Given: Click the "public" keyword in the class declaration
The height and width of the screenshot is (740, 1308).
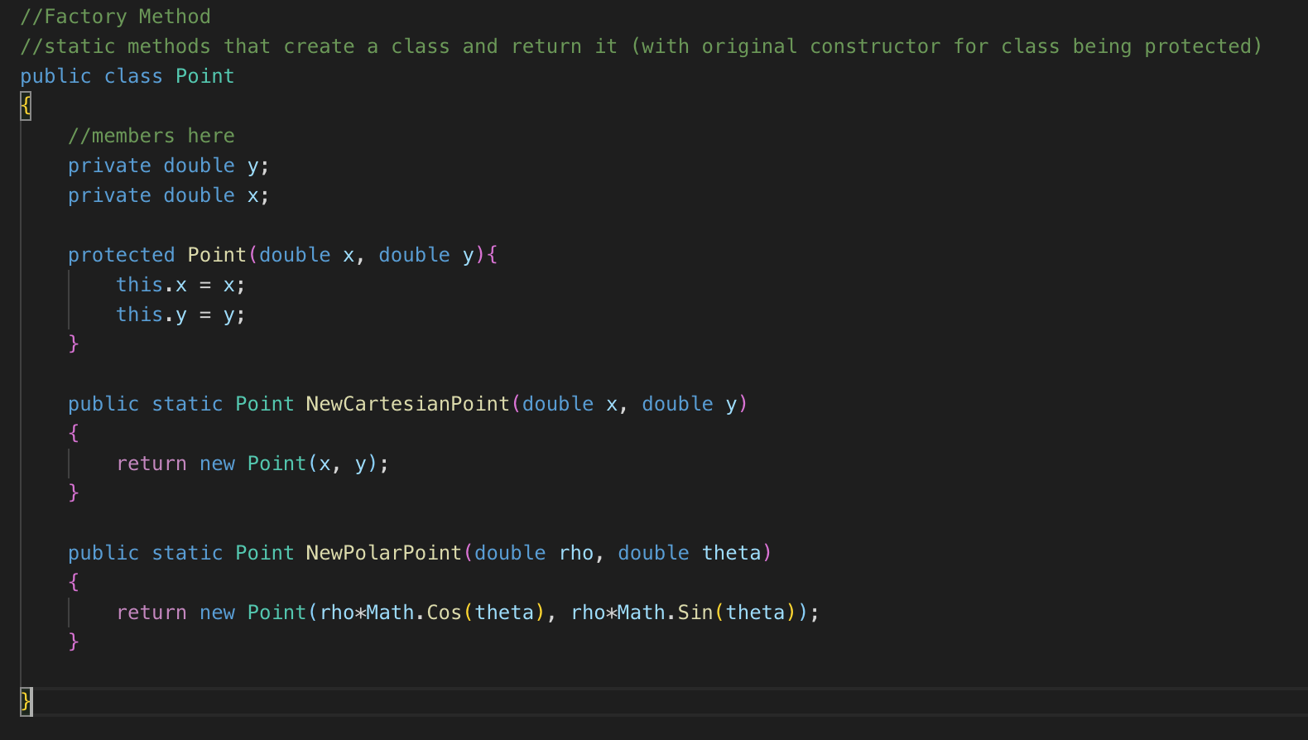Looking at the screenshot, I should (x=55, y=76).
